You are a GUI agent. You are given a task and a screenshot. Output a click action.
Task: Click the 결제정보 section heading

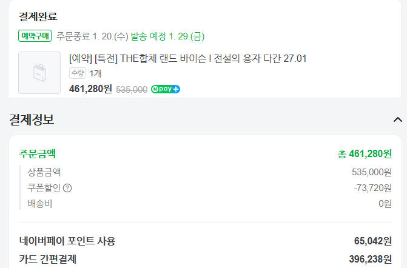[x=32, y=119]
